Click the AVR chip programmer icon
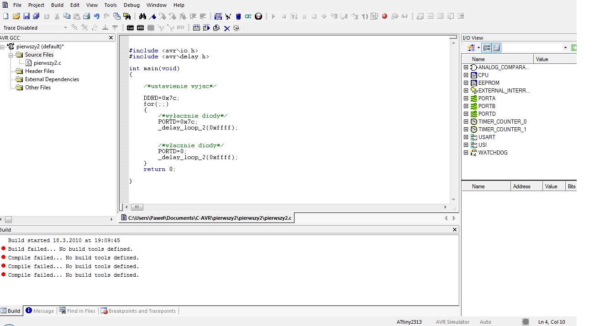The width and height of the screenshot is (610, 326). point(140,28)
